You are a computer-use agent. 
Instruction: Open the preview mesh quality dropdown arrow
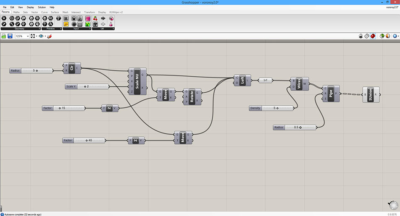tap(398, 36)
